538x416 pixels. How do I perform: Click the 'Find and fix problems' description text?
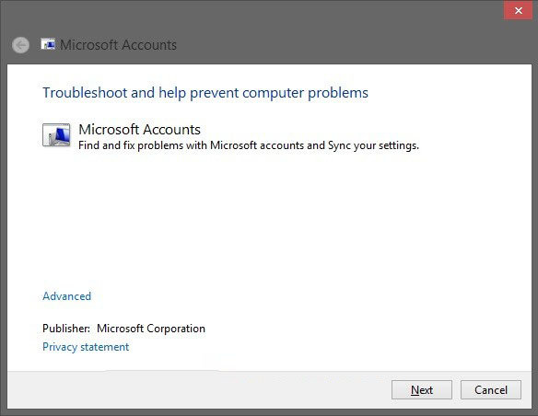click(x=249, y=145)
